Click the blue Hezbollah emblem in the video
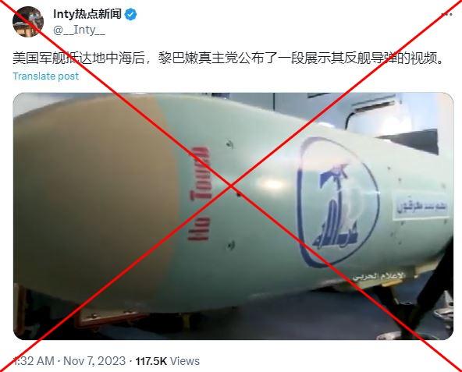Viewport: 462px width, 372px height. [x=338, y=203]
